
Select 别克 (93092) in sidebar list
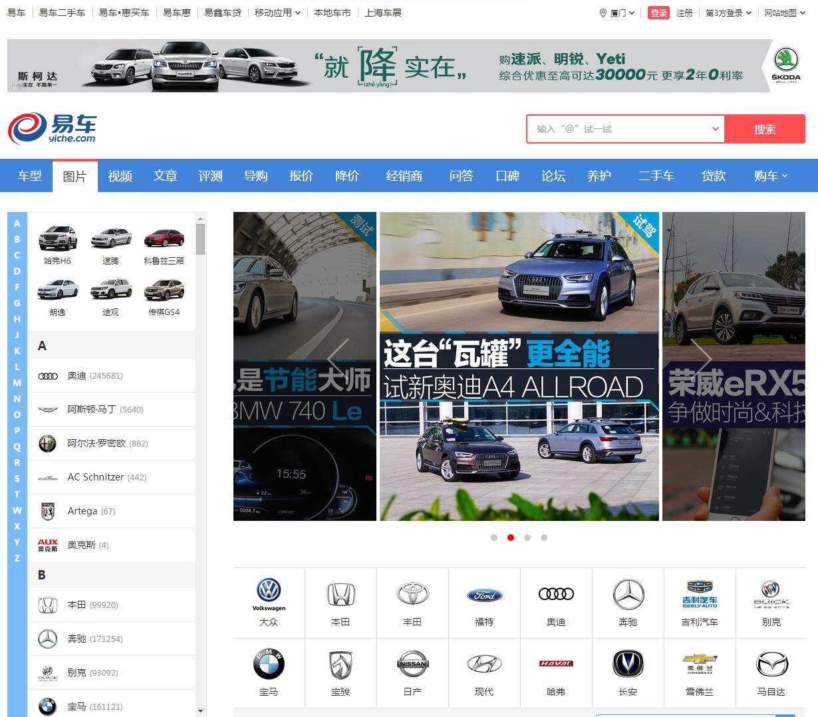click(x=111, y=672)
